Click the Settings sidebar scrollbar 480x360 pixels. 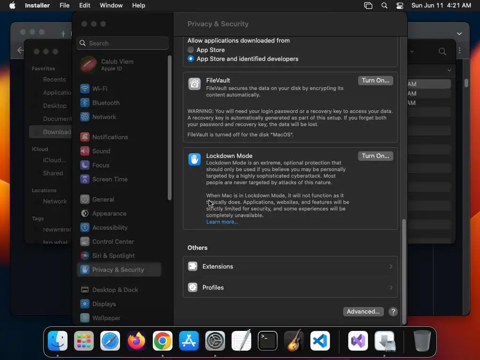170,128
